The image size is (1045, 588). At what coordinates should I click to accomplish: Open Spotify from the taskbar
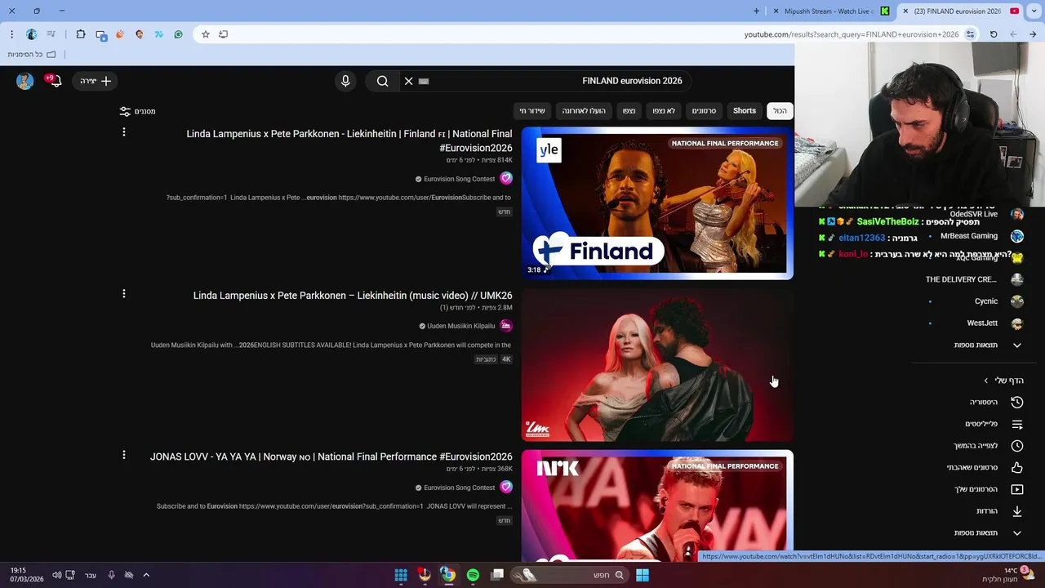coord(473,575)
